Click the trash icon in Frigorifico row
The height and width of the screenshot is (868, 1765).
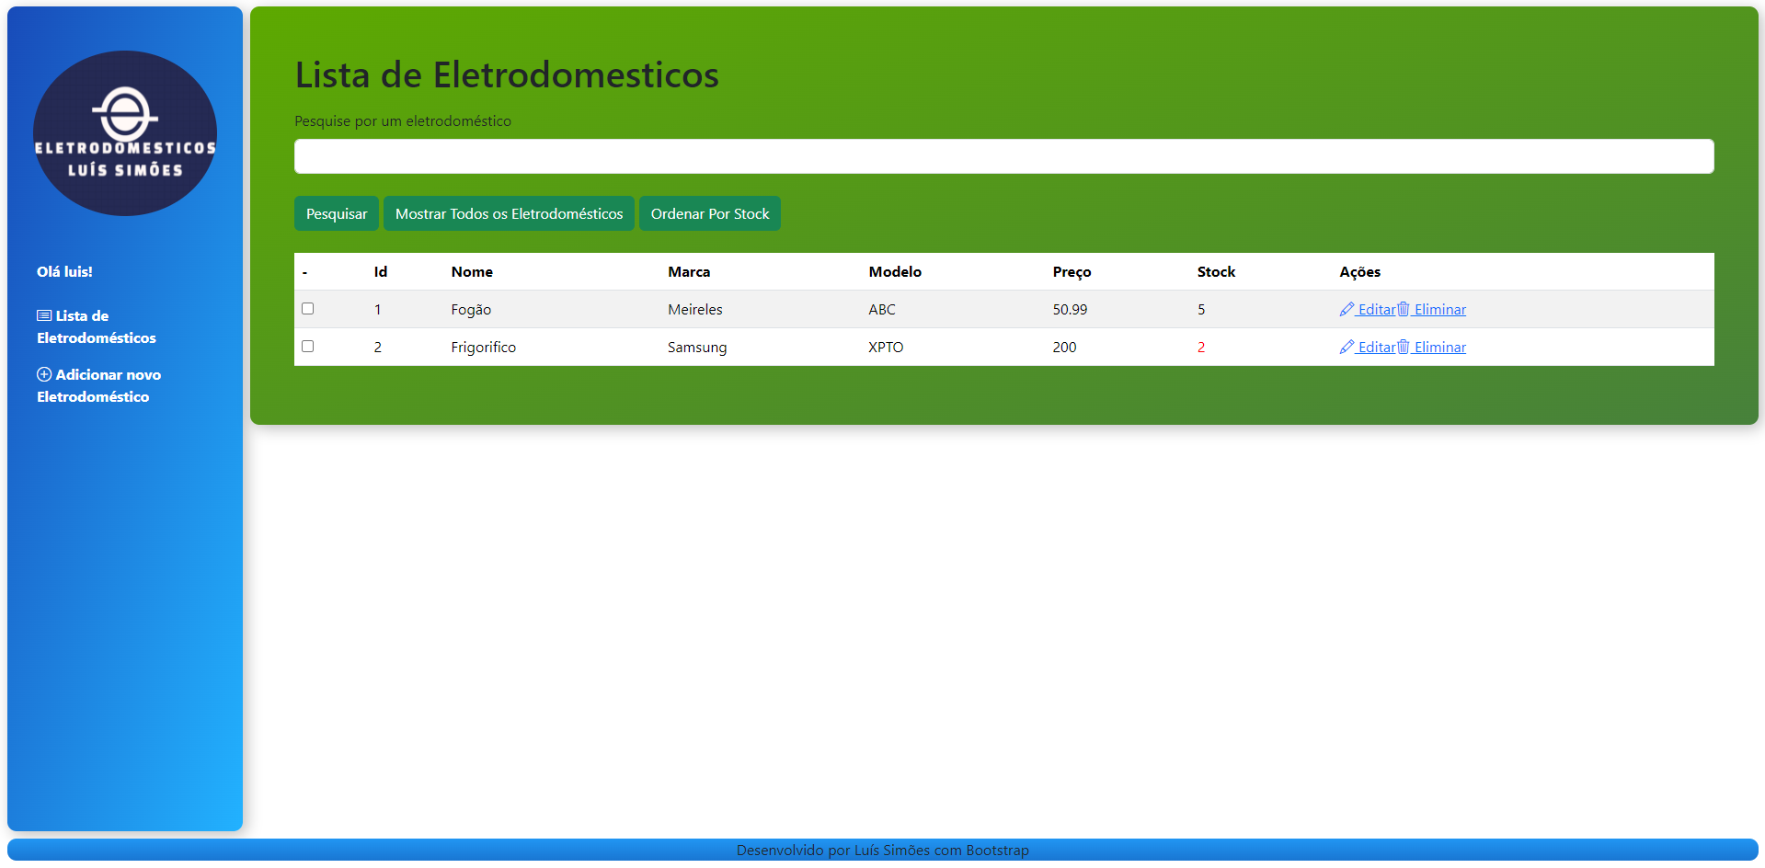(x=1404, y=348)
